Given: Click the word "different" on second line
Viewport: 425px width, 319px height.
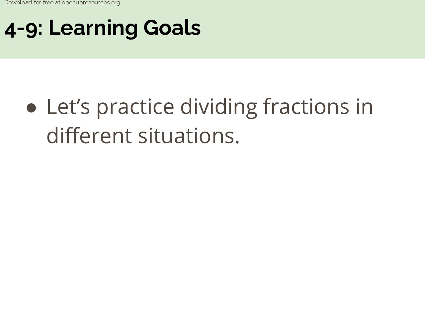Looking at the screenshot, I should 89,136.
